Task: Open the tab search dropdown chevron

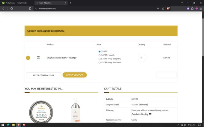Action: coord(182,3)
